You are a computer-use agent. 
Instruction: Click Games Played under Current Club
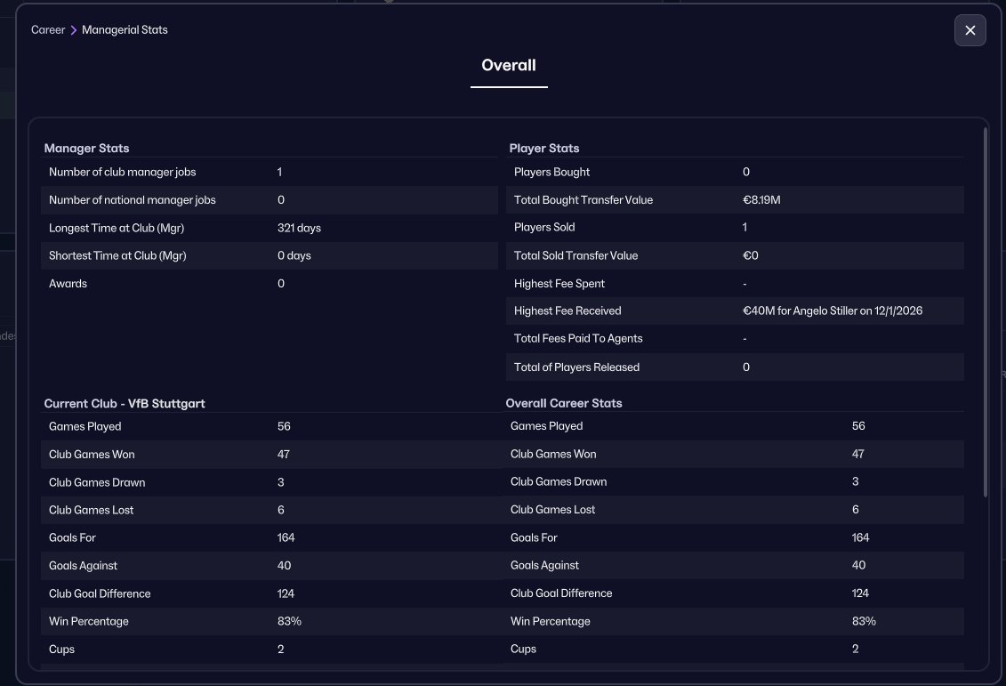coord(85,426)
